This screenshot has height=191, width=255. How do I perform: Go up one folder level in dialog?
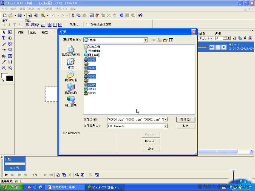[x=159, y=39]
